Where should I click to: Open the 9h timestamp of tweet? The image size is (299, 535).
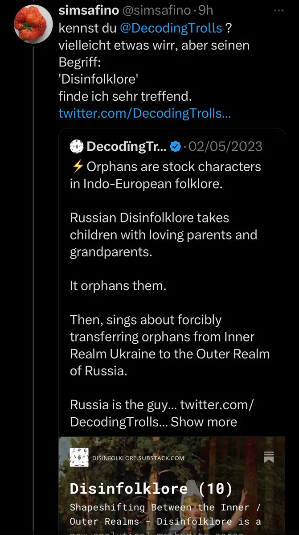click(205, 10)
